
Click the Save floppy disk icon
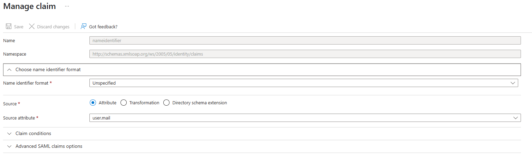click(x=9, y=27)
